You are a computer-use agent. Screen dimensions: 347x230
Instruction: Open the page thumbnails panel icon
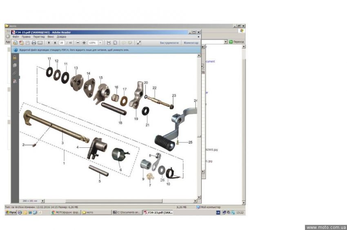tap(15, 65)
